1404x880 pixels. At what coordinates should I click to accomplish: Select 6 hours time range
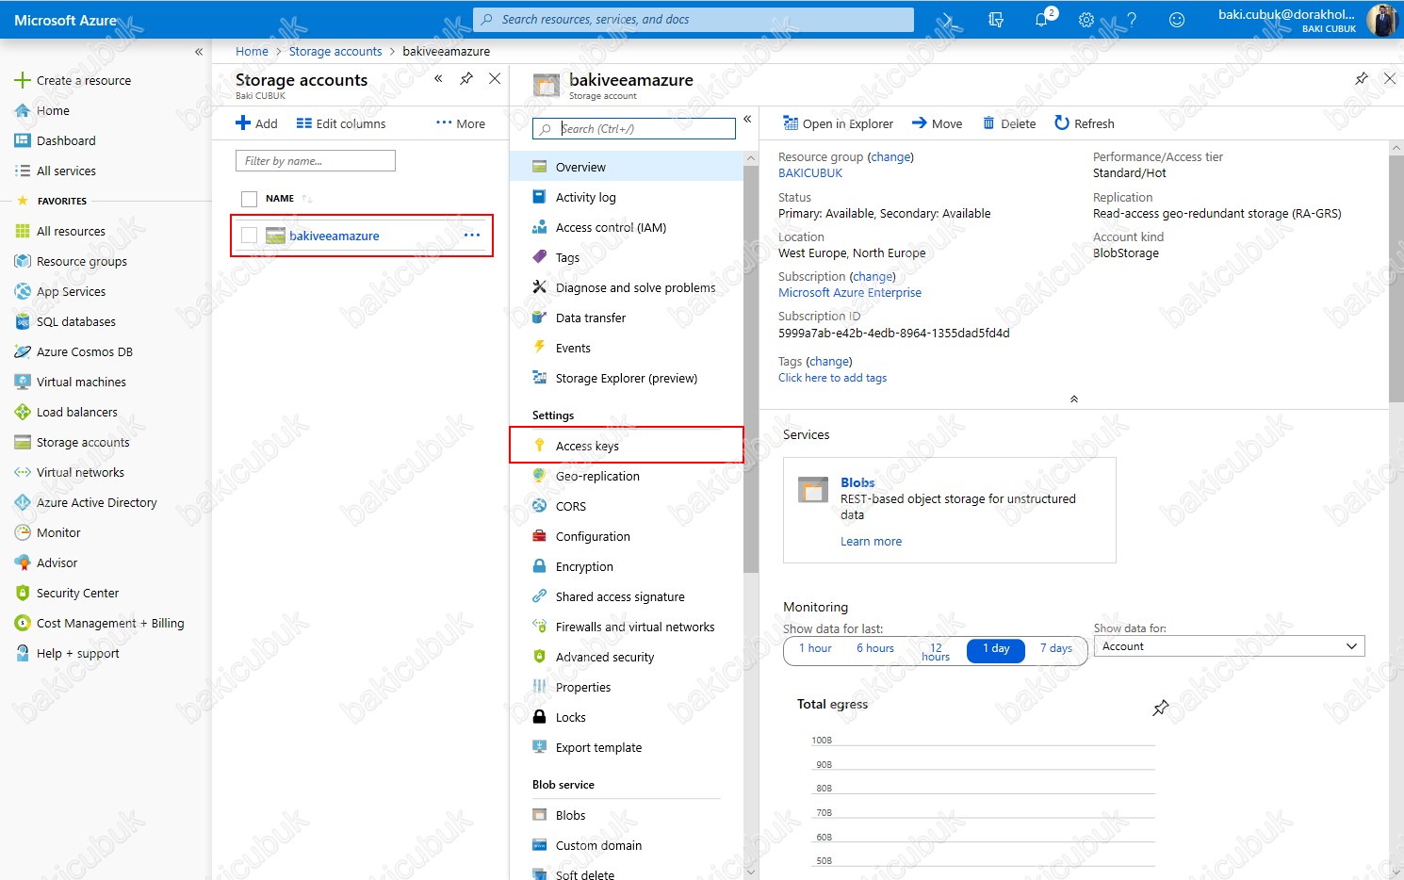(x=875, y=648)
